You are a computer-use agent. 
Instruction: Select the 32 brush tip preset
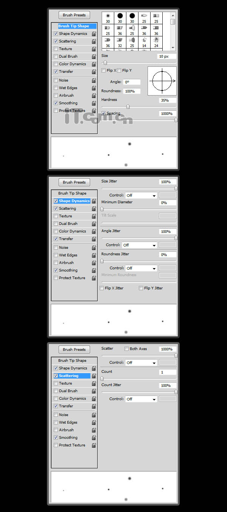(x=120, y=42)
